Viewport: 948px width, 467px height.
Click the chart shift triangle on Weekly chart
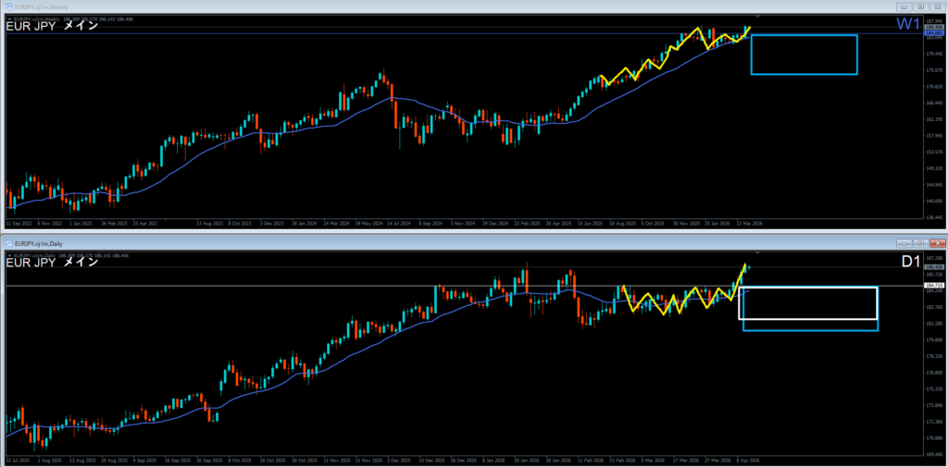(x=758, y=17)
